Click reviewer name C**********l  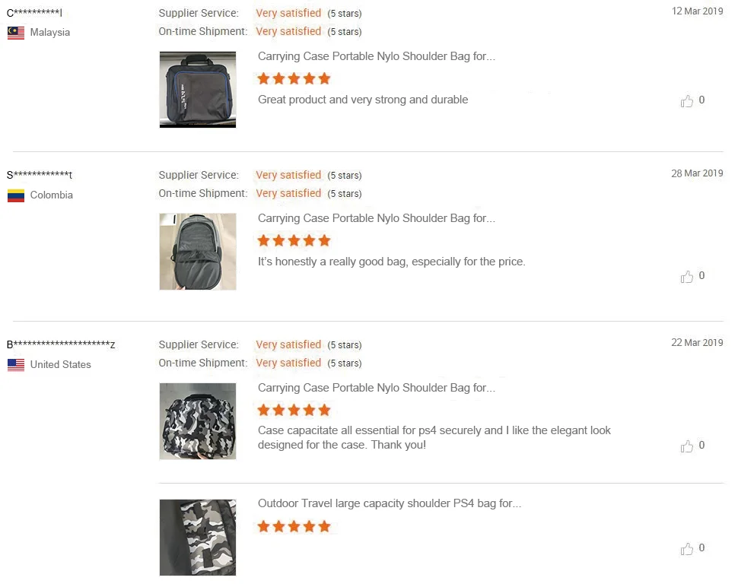tap(35, 13)
